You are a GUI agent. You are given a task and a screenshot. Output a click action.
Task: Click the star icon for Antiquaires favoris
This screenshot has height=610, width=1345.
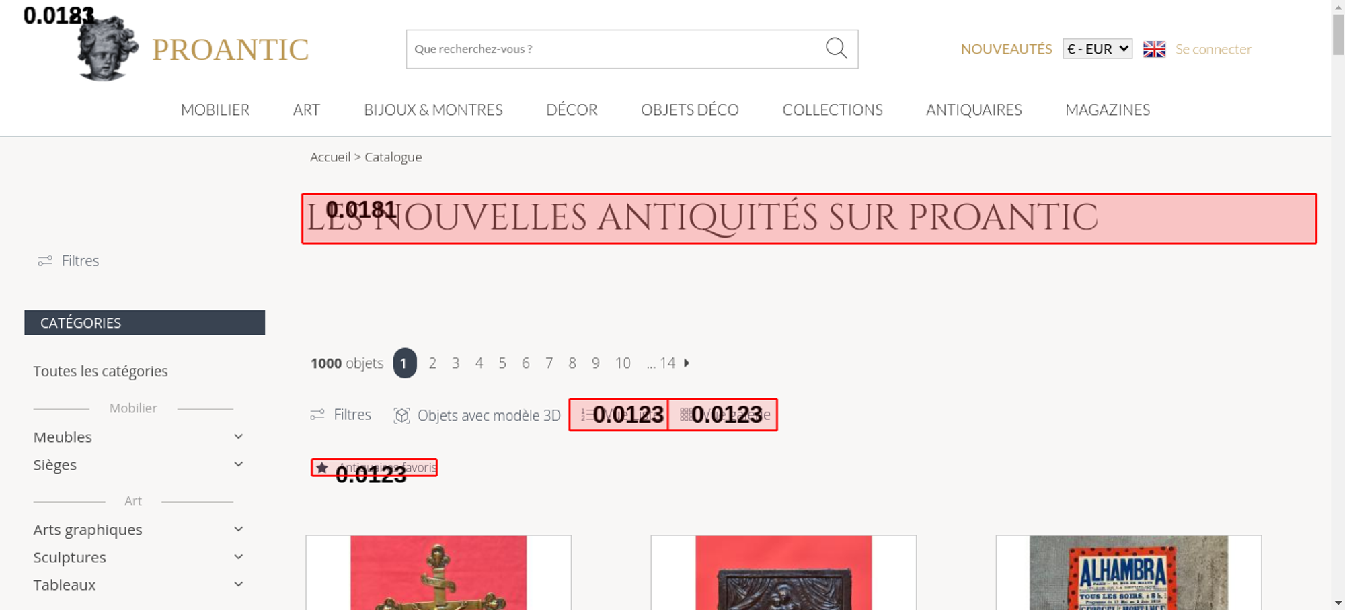(322, 468)
